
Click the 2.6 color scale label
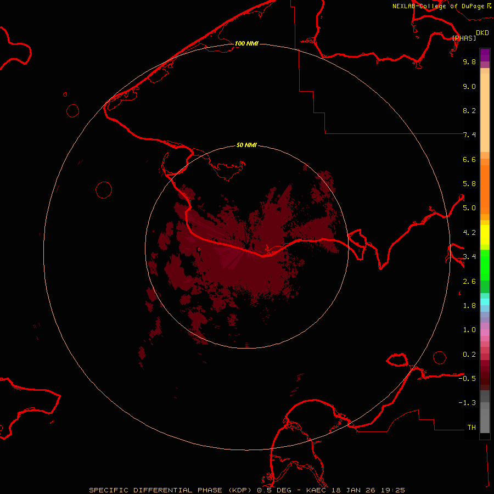pyautogui.click(x=469, y=282)
